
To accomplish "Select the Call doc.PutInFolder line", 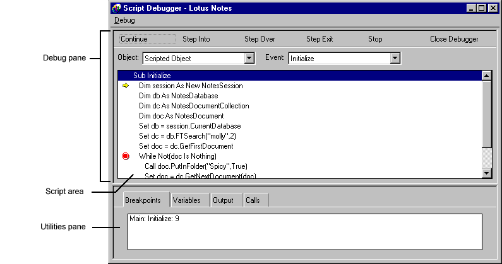I will 196,166.
